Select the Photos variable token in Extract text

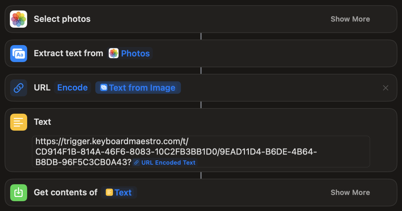coord(129,54)
